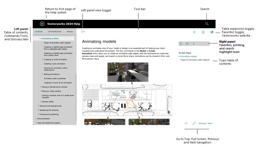The width and height of the screenshot is (262, 150).
Task: Click the In this Topic heading
Action: pyautogui.click(x=185, y=53)
